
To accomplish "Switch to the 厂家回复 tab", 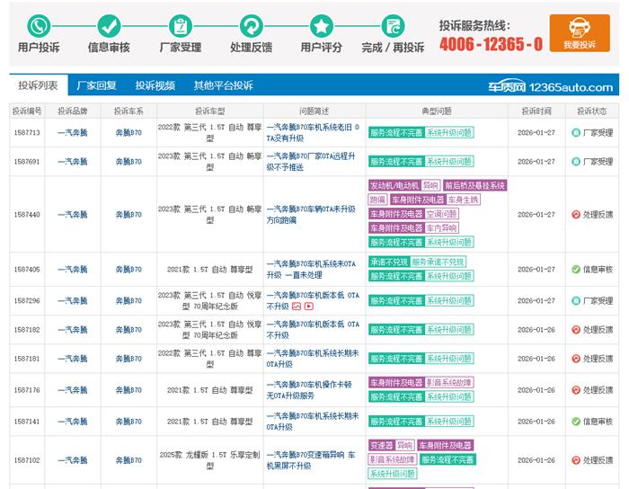I will click(96, 86).
